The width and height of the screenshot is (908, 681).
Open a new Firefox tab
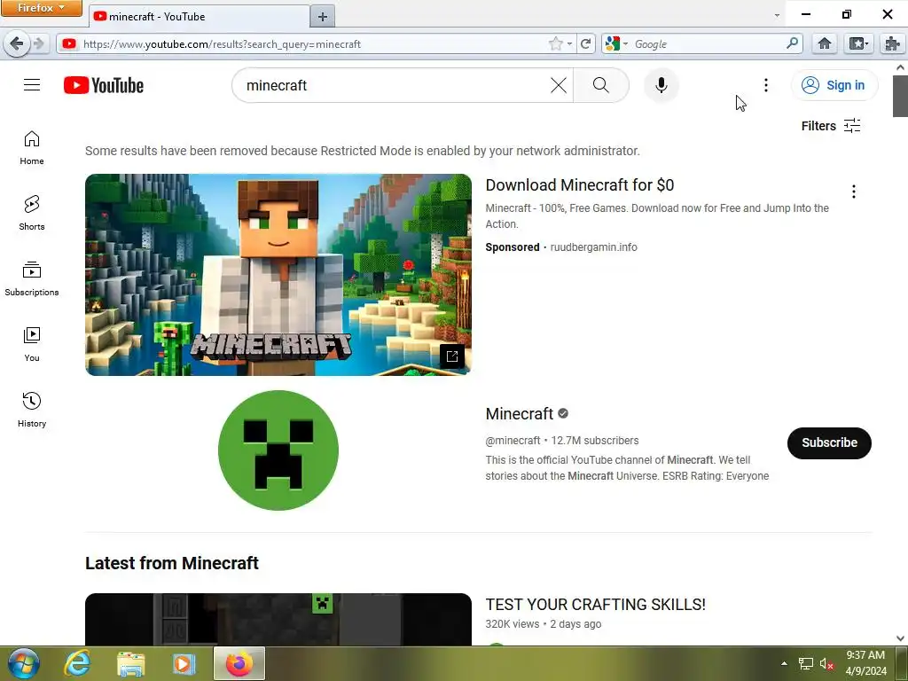click(323, 17)
